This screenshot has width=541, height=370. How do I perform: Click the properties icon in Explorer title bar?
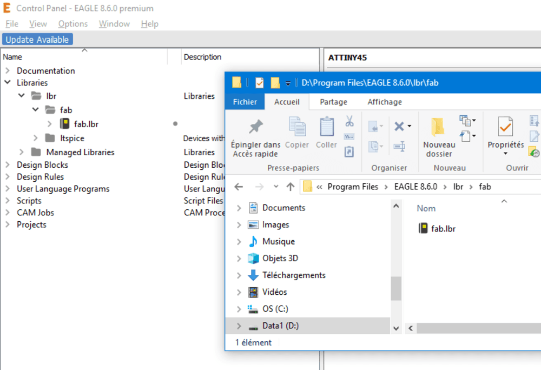[259, 83]
